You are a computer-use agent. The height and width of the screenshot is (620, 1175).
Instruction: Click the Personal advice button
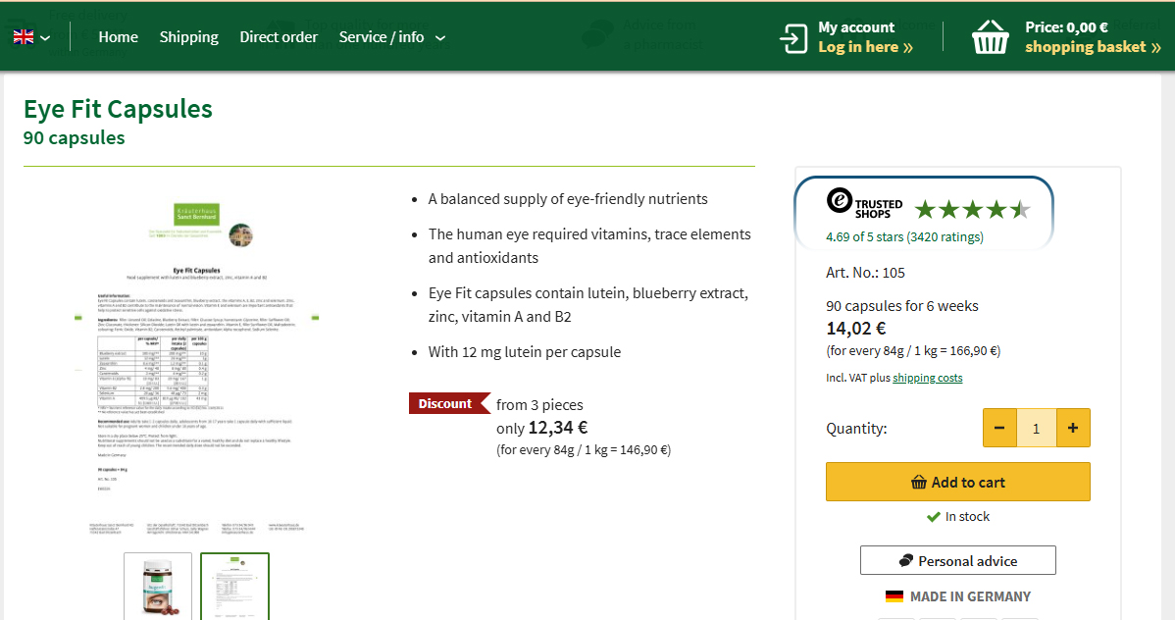957,560
